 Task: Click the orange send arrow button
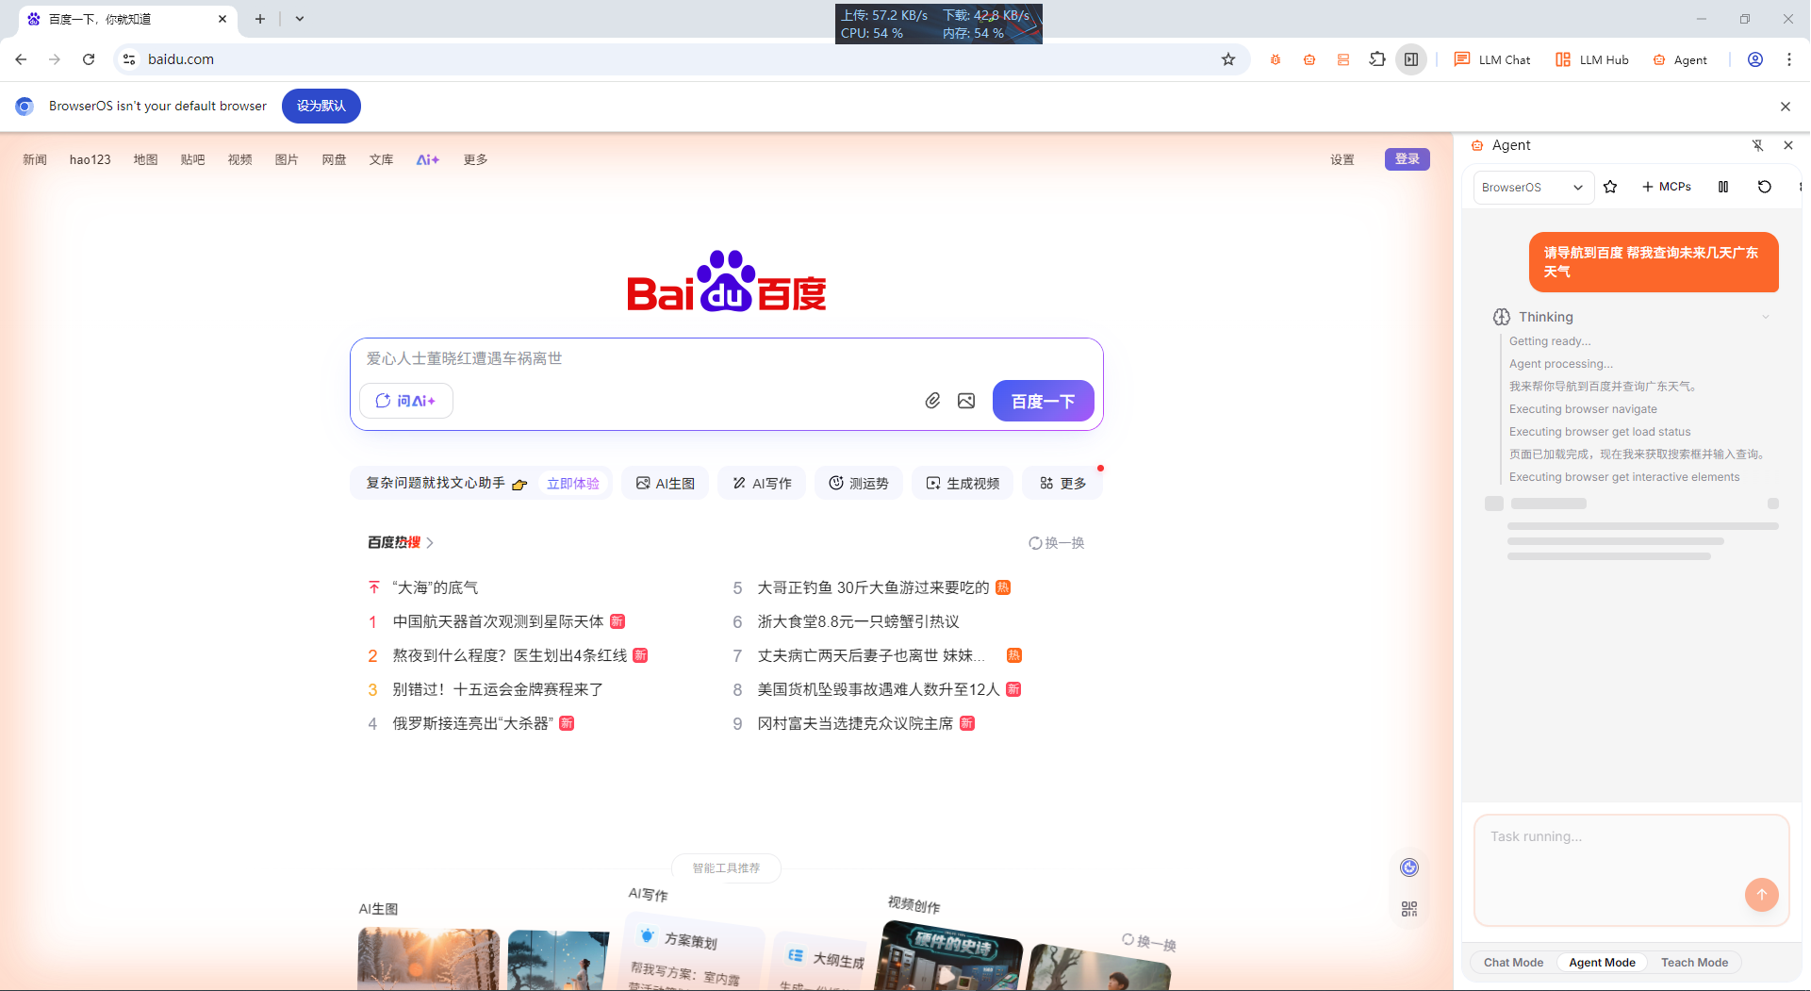1761,895
